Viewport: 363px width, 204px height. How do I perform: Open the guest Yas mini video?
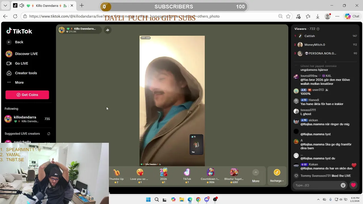(196, 144)
